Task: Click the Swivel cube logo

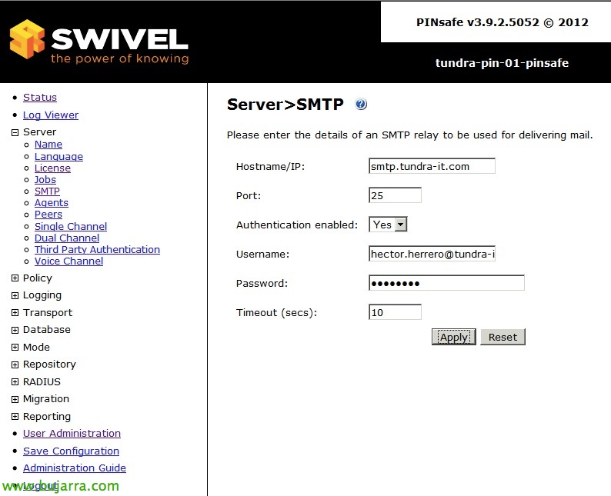Action: 27,39
